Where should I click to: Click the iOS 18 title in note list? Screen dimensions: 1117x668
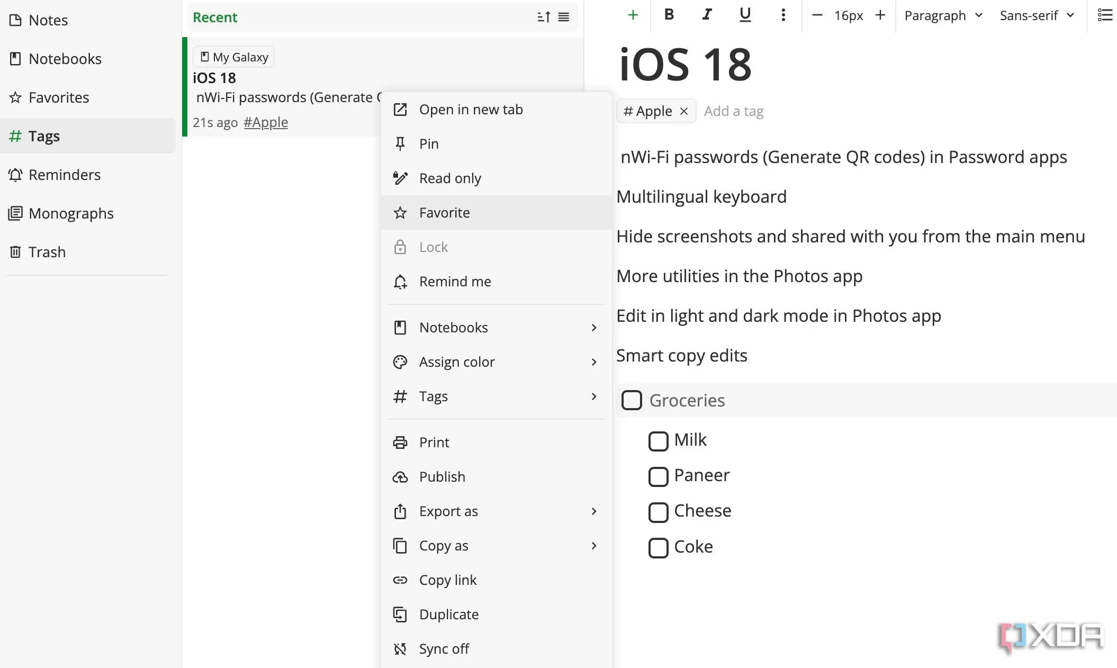click(214, 78)
